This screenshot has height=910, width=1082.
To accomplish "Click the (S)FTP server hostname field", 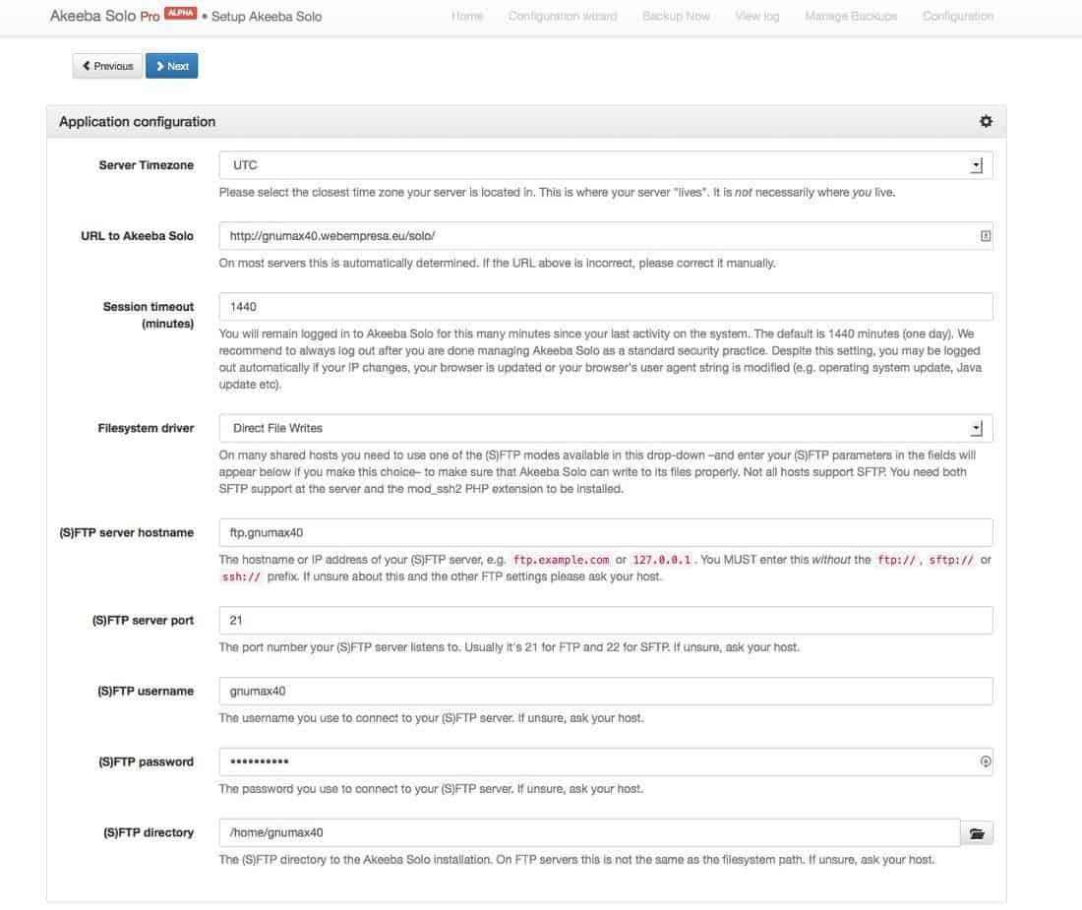I will click(606, 532).
